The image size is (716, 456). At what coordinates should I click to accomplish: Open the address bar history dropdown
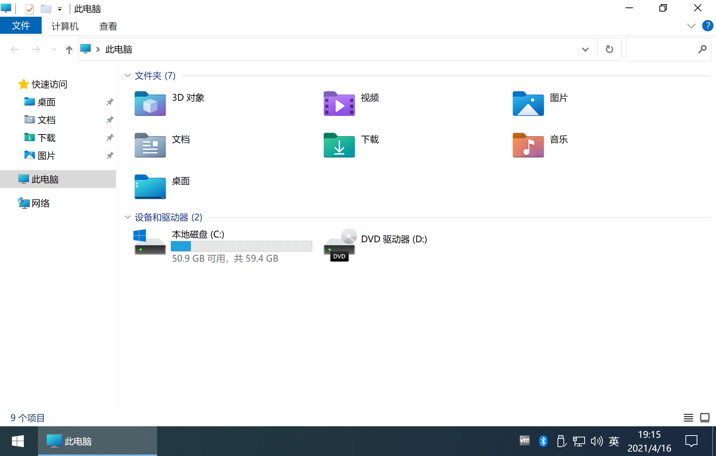585,49
